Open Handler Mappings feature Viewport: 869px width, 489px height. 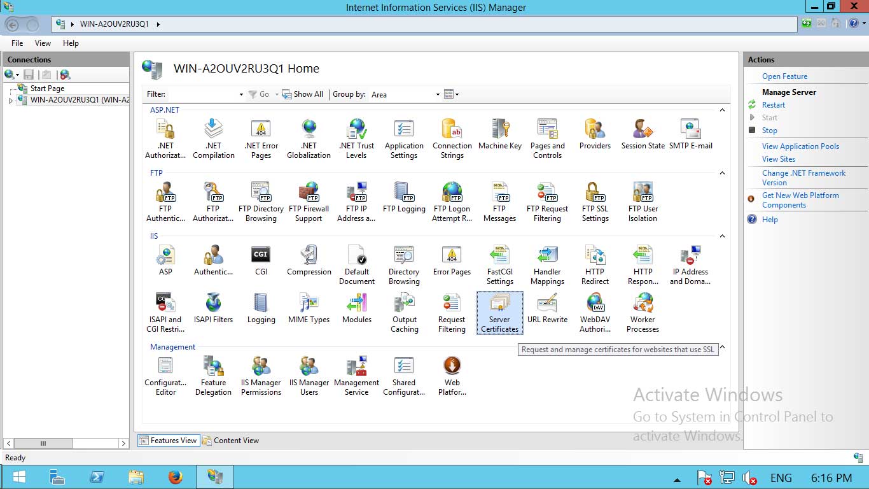click(547, 265)
